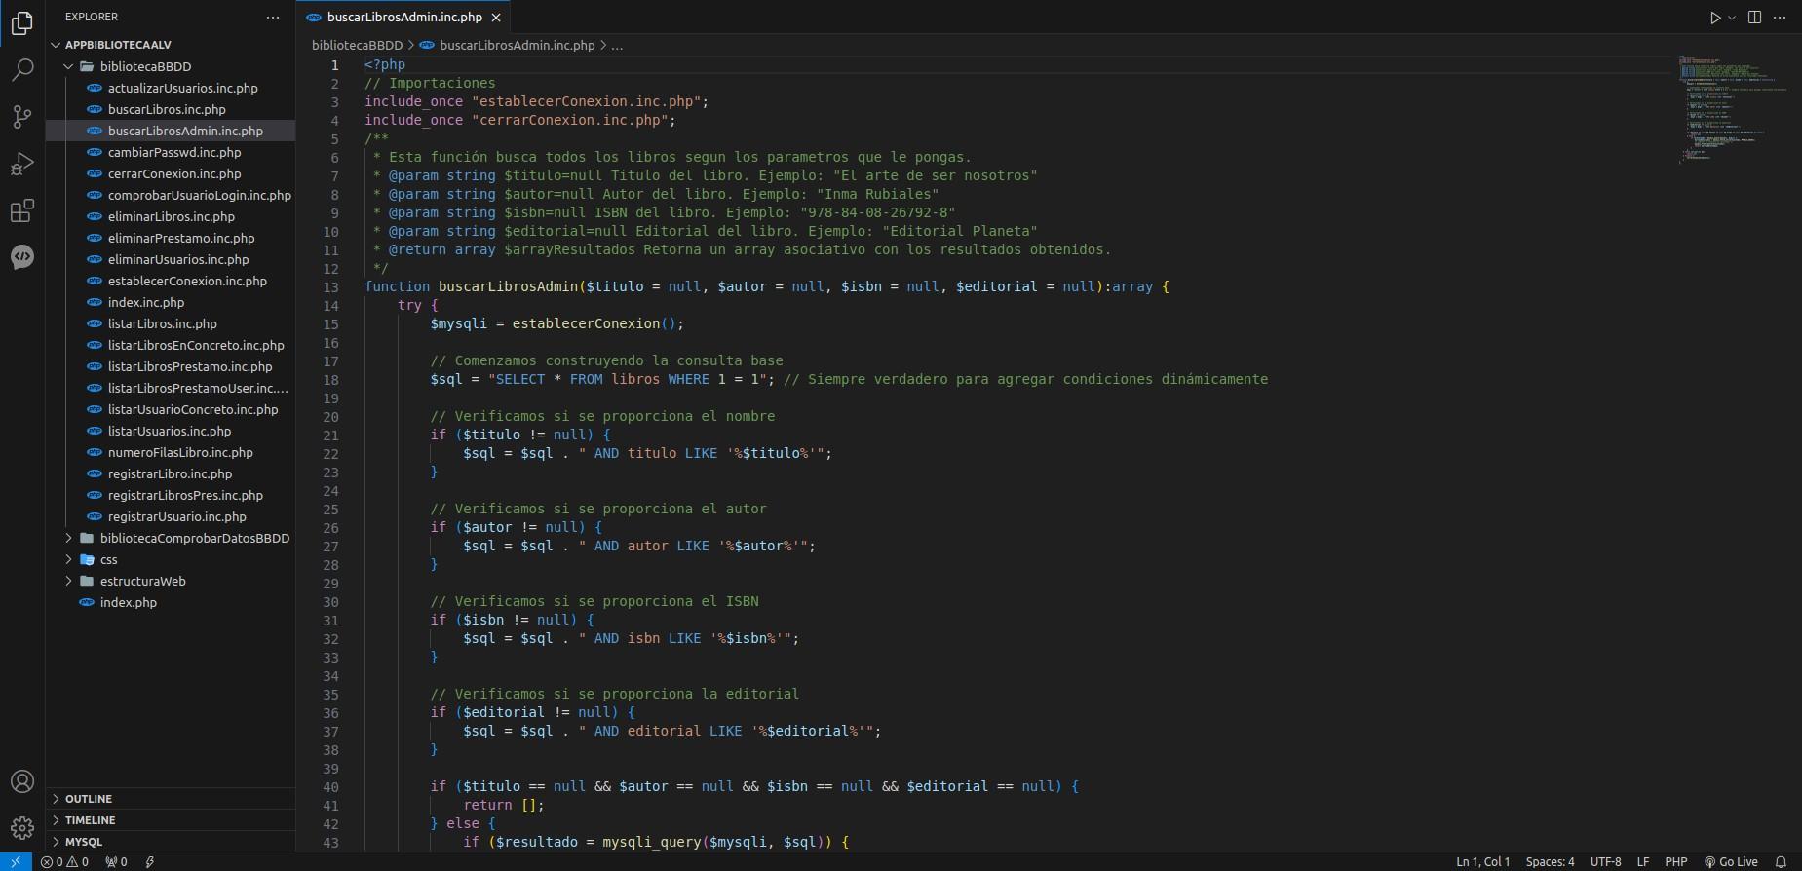Open root index.php file

[171, 602]
